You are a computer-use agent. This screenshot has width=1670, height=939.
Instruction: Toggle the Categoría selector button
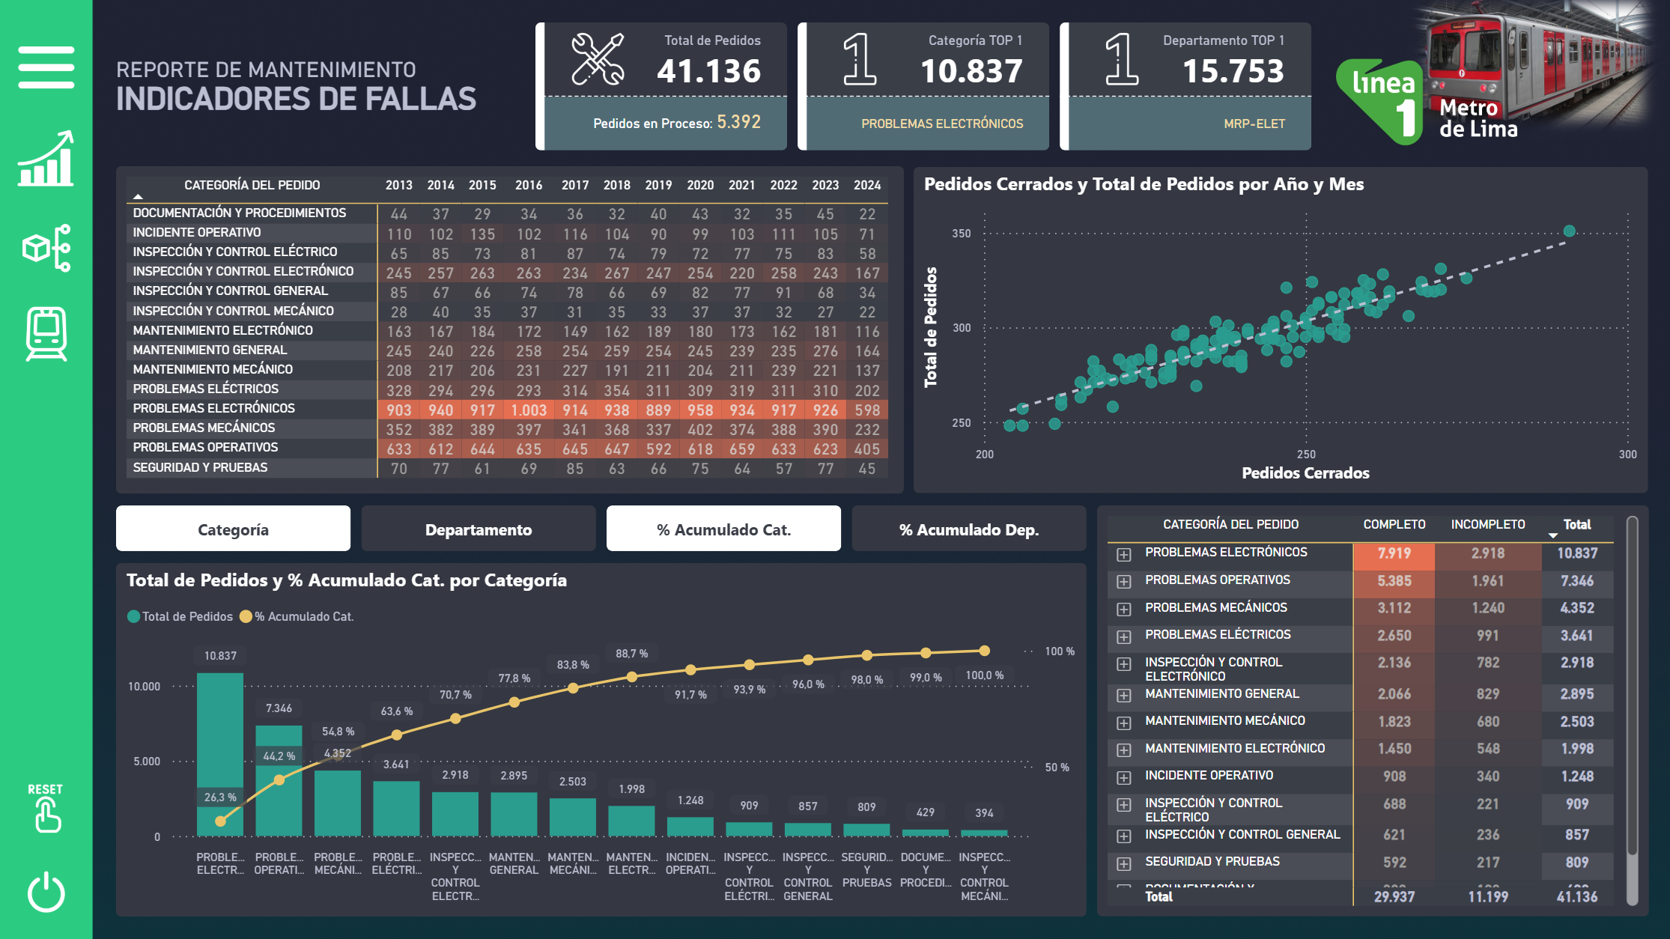[x=233, y=529]
